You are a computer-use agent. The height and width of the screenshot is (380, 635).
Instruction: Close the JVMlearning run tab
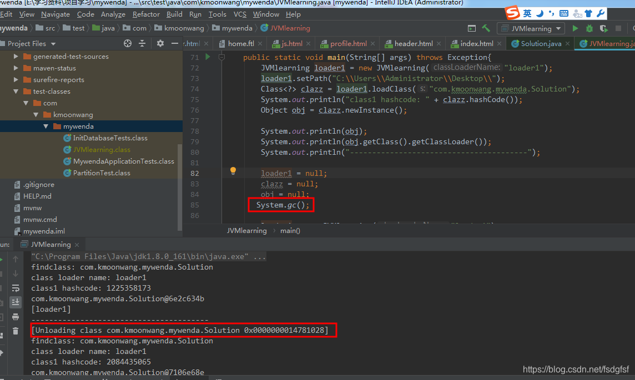pyautogui.click(x=77, y=245)
